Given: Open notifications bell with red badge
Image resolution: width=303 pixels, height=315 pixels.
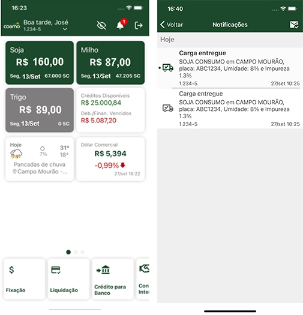Looking at the screenshot, I should (121, 25).
